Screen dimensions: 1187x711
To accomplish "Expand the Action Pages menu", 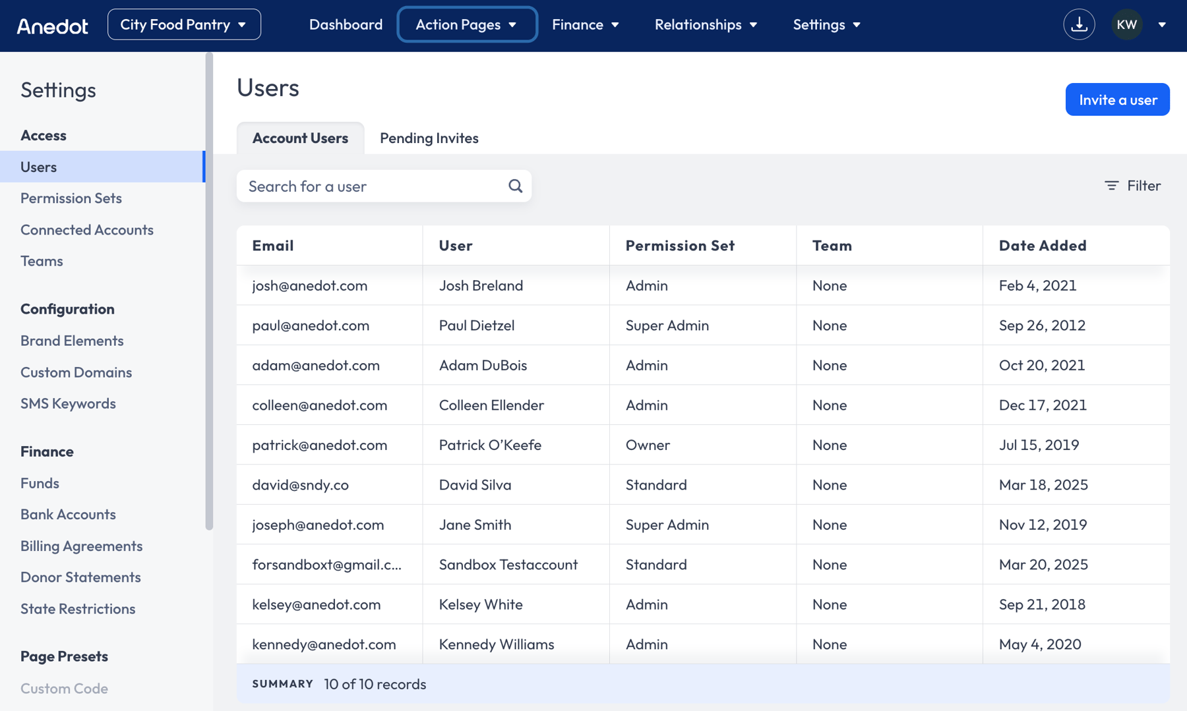I will [466, 25].
